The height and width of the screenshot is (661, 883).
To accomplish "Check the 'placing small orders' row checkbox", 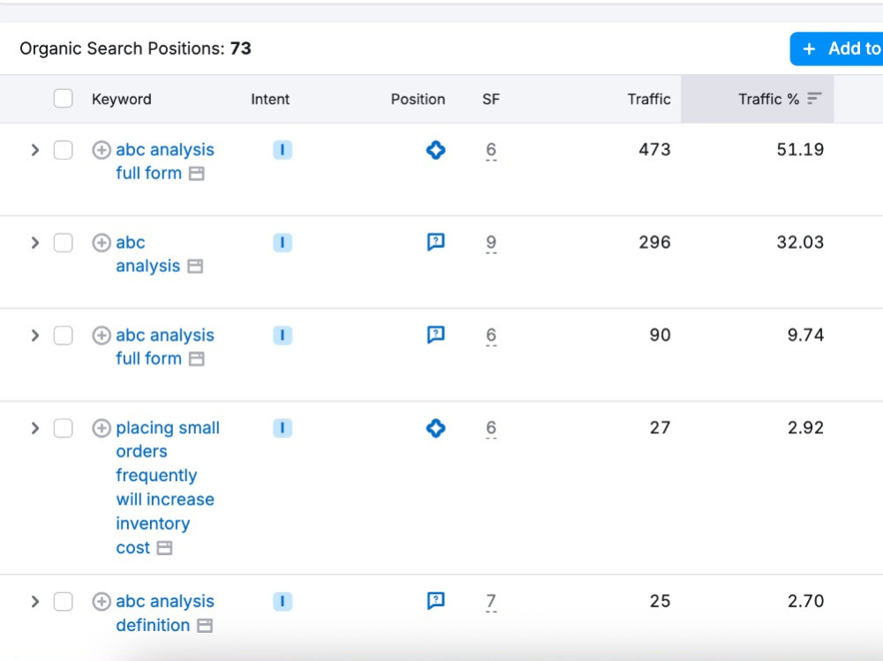I will [x=63, y=428].
